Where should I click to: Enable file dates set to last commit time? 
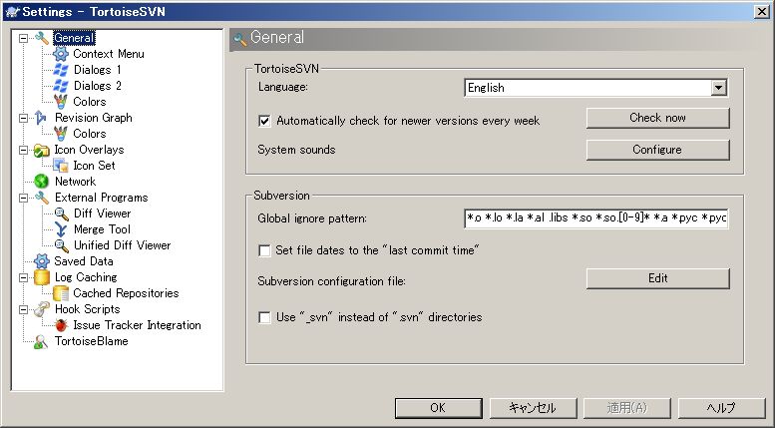coord(265,250)
